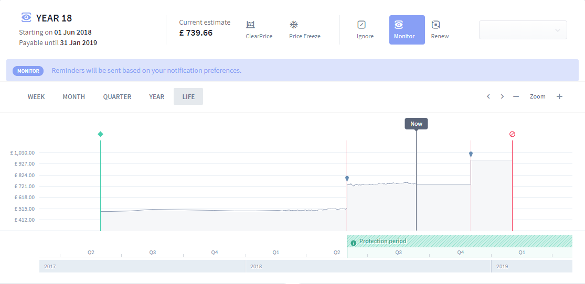
Task: Click the Protection period info icon
Action: [x=353, y=243]
